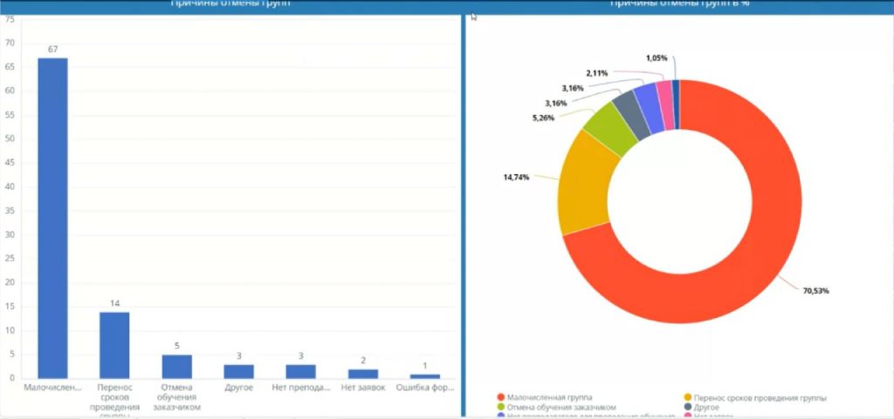Click the value label 67 above the bar

pos(53,50)
